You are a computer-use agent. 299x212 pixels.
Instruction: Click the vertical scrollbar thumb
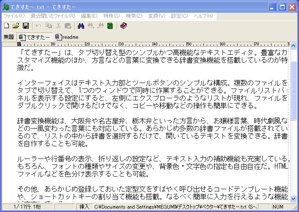(x=293, y=91)
